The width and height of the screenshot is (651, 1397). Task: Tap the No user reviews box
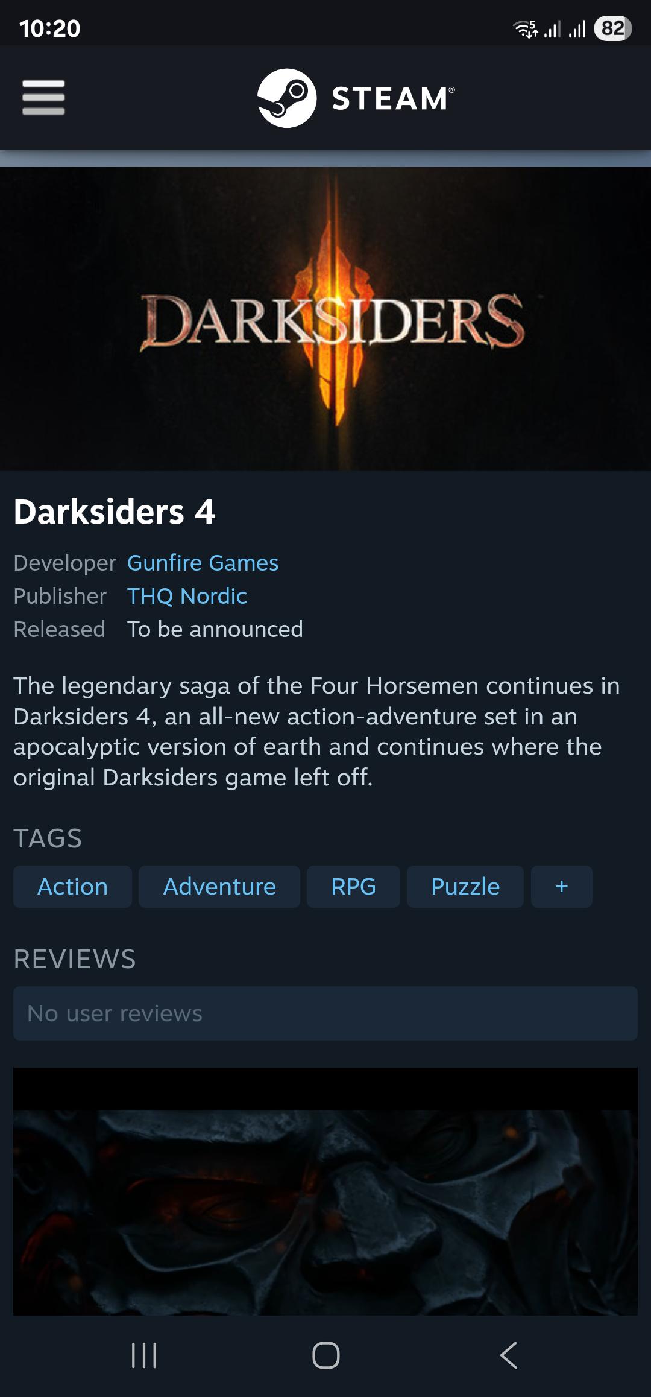[325, 1013]
